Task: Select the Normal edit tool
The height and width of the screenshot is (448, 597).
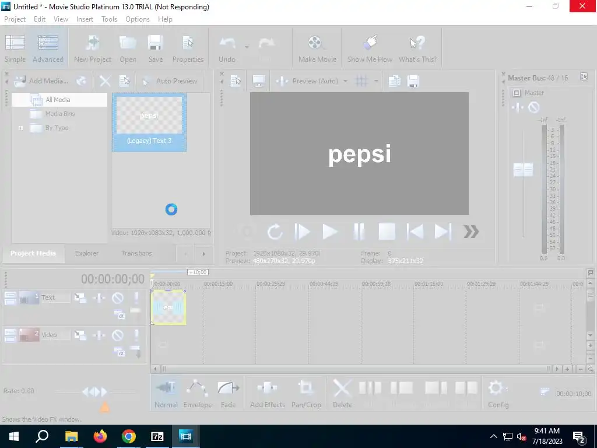Action: pos(166,394)
